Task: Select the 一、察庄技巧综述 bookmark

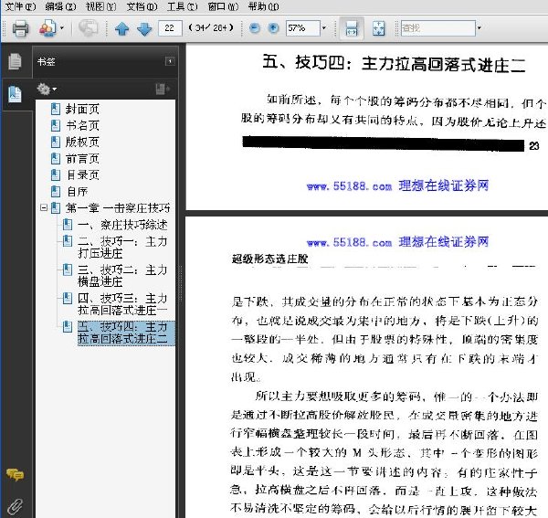Action: [x=122, y=225]
